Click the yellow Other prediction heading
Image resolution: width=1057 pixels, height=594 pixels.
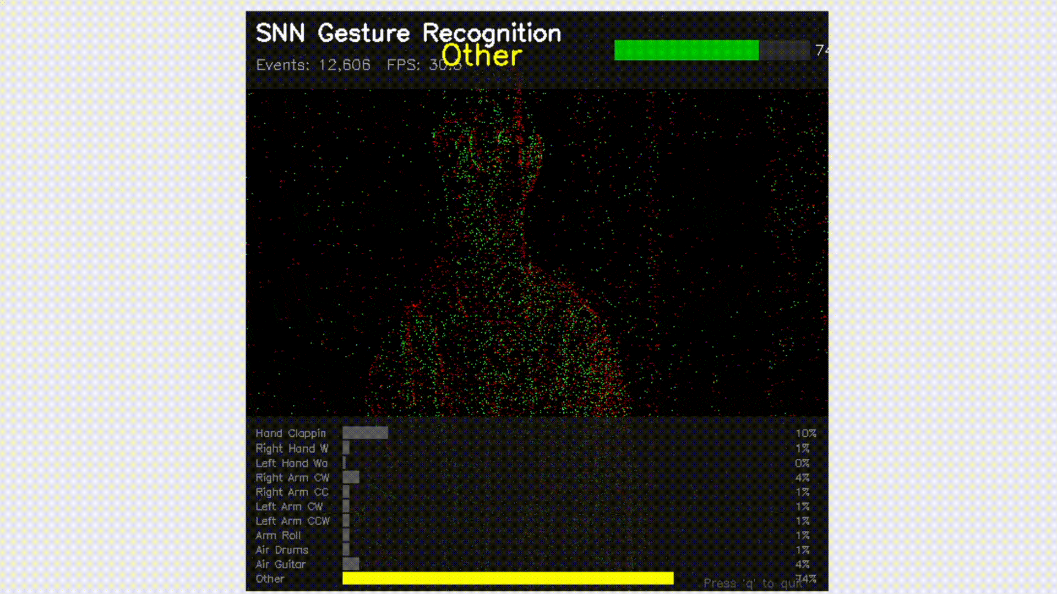[482, 56]
